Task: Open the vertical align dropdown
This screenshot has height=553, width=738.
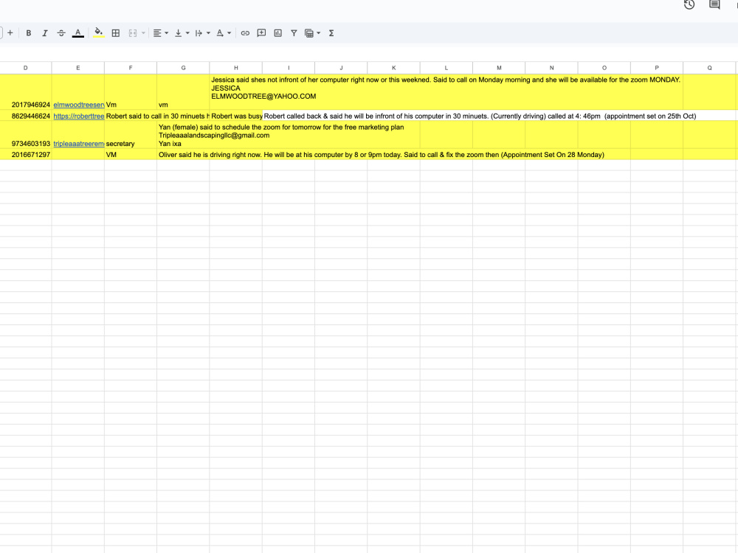Action: (x=182, y=33)
